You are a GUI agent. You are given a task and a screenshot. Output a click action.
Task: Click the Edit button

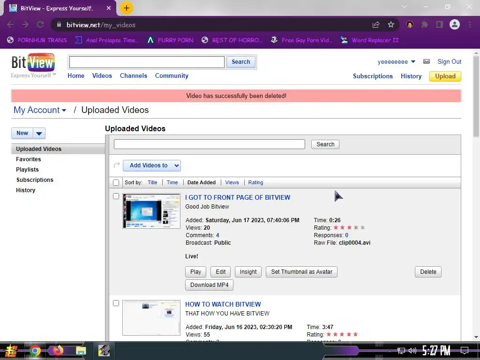[x=220, y=272]
